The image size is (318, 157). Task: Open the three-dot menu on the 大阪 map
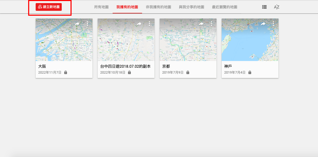(87, 24)
